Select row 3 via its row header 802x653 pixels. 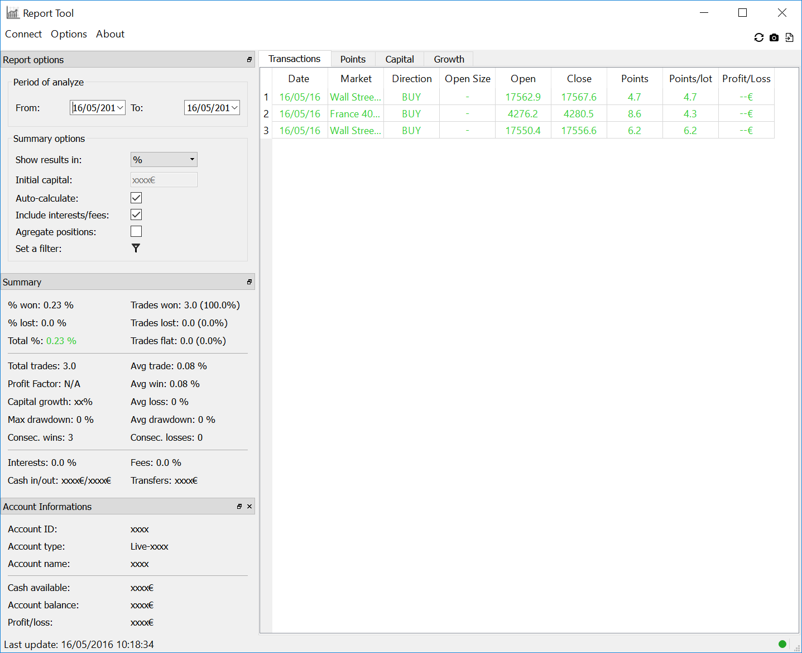[266, 130]
